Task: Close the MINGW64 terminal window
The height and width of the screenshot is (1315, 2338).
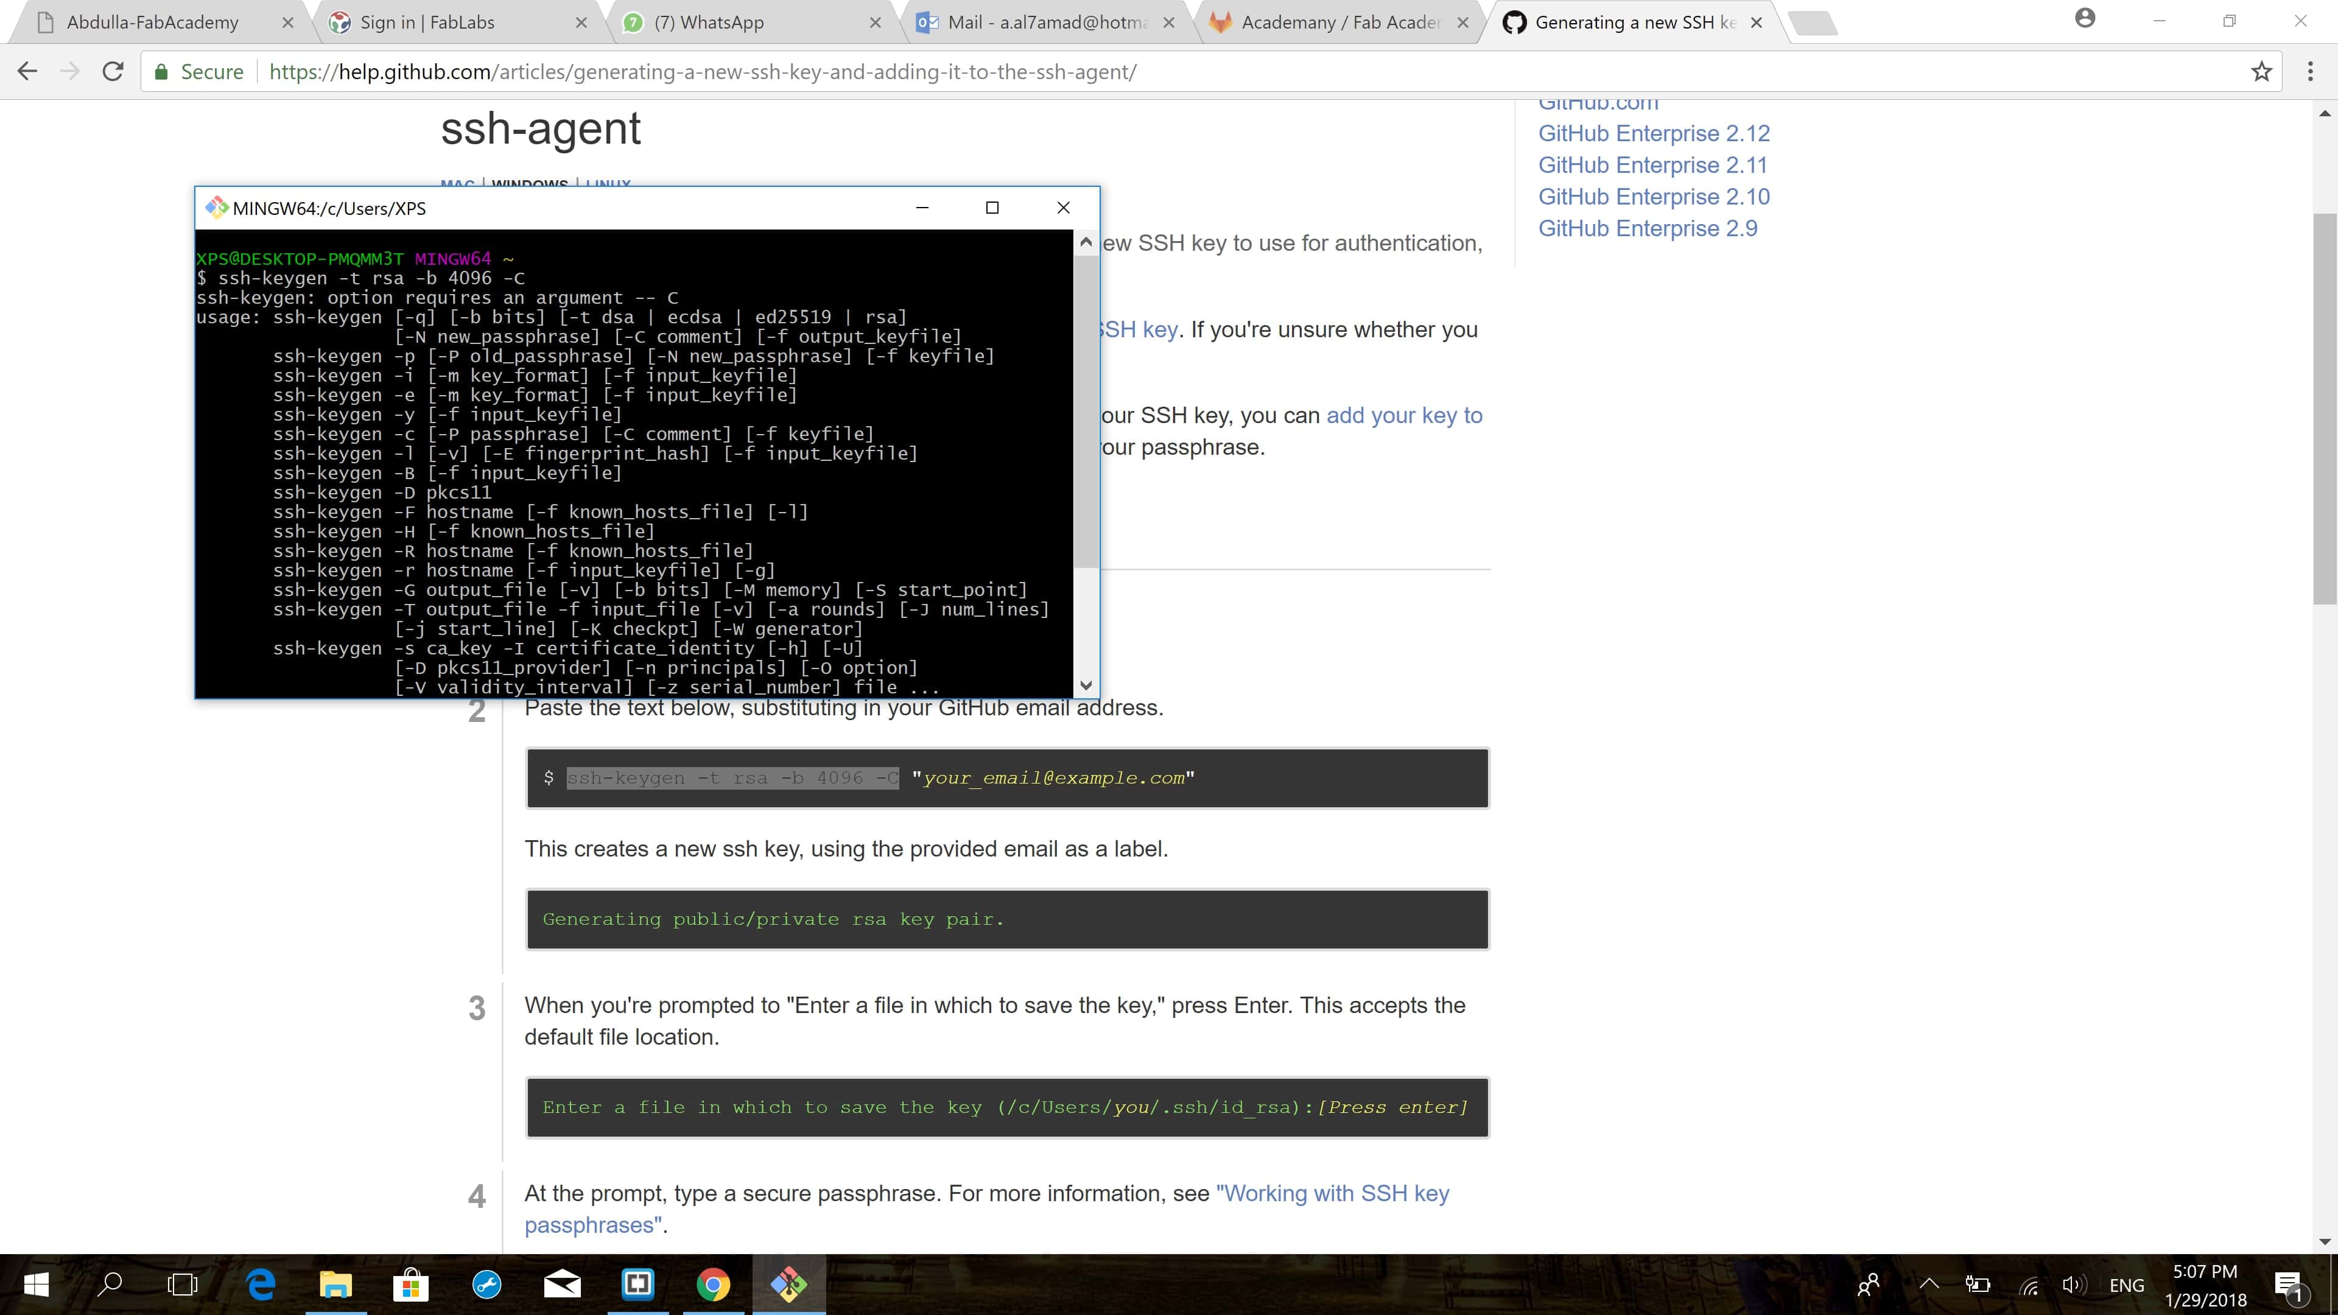Action: pyautogui.click(x=1064, y=208)
